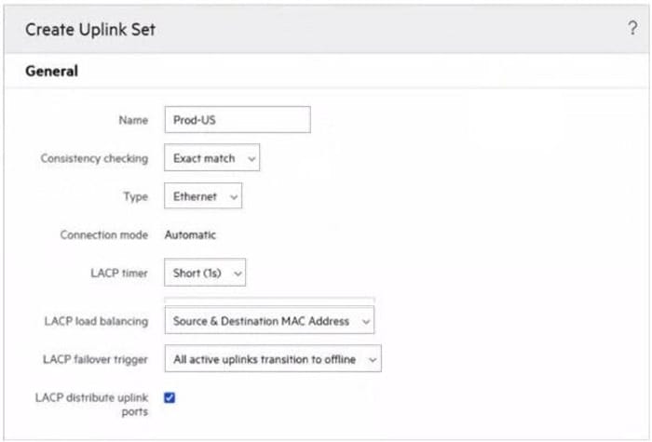Screen dimensions: 652x442
Task: Click the Type field label
Action: tap(136, 196)
